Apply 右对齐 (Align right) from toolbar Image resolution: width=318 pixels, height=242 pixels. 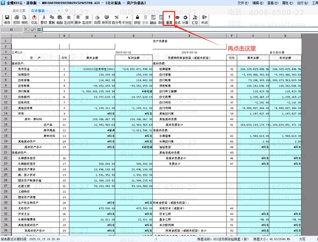(x=87, y=19)
